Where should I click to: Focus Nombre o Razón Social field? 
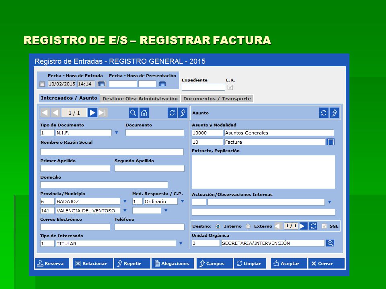tap(112, 152)
